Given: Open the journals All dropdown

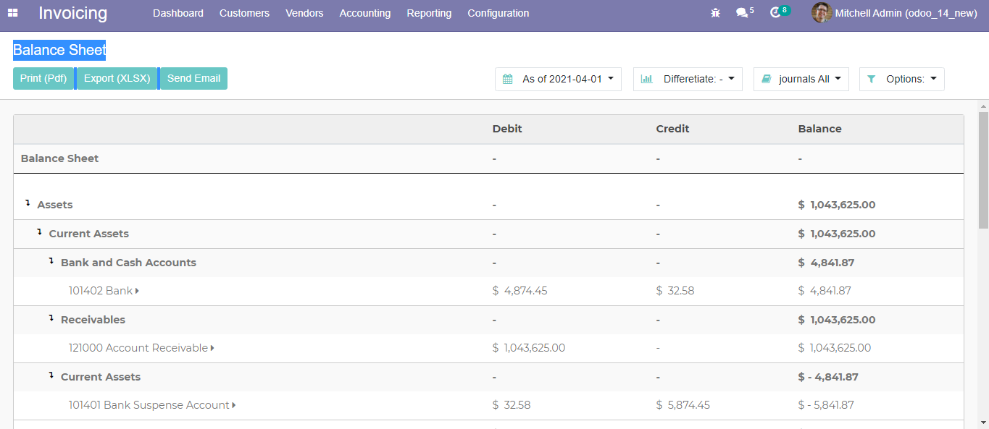Looking at the screenshot, I should click(801, 79).
